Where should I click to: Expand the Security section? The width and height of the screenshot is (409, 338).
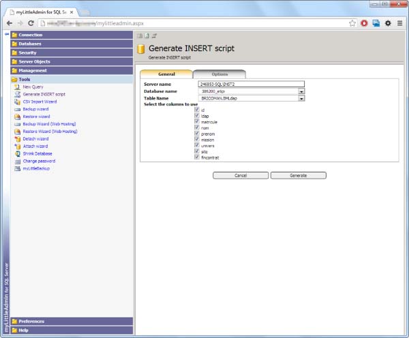pyautogui.click(x=72, y=52)
